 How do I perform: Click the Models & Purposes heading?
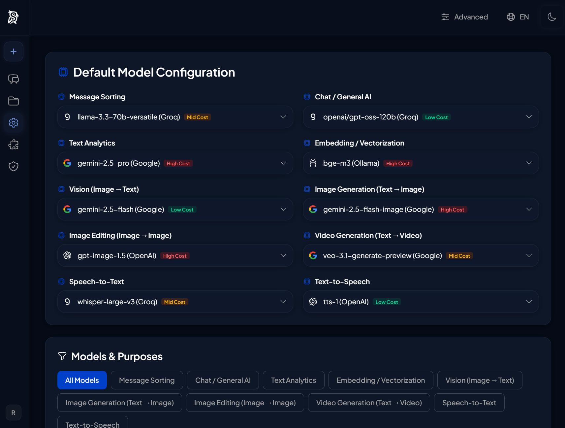click(x=117, y=356)
